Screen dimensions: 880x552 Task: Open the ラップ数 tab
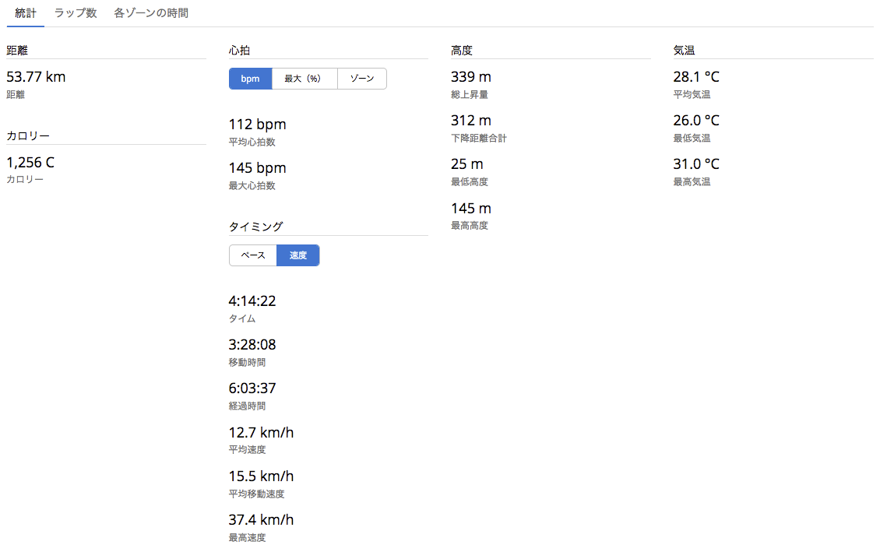tap(76, 13)
